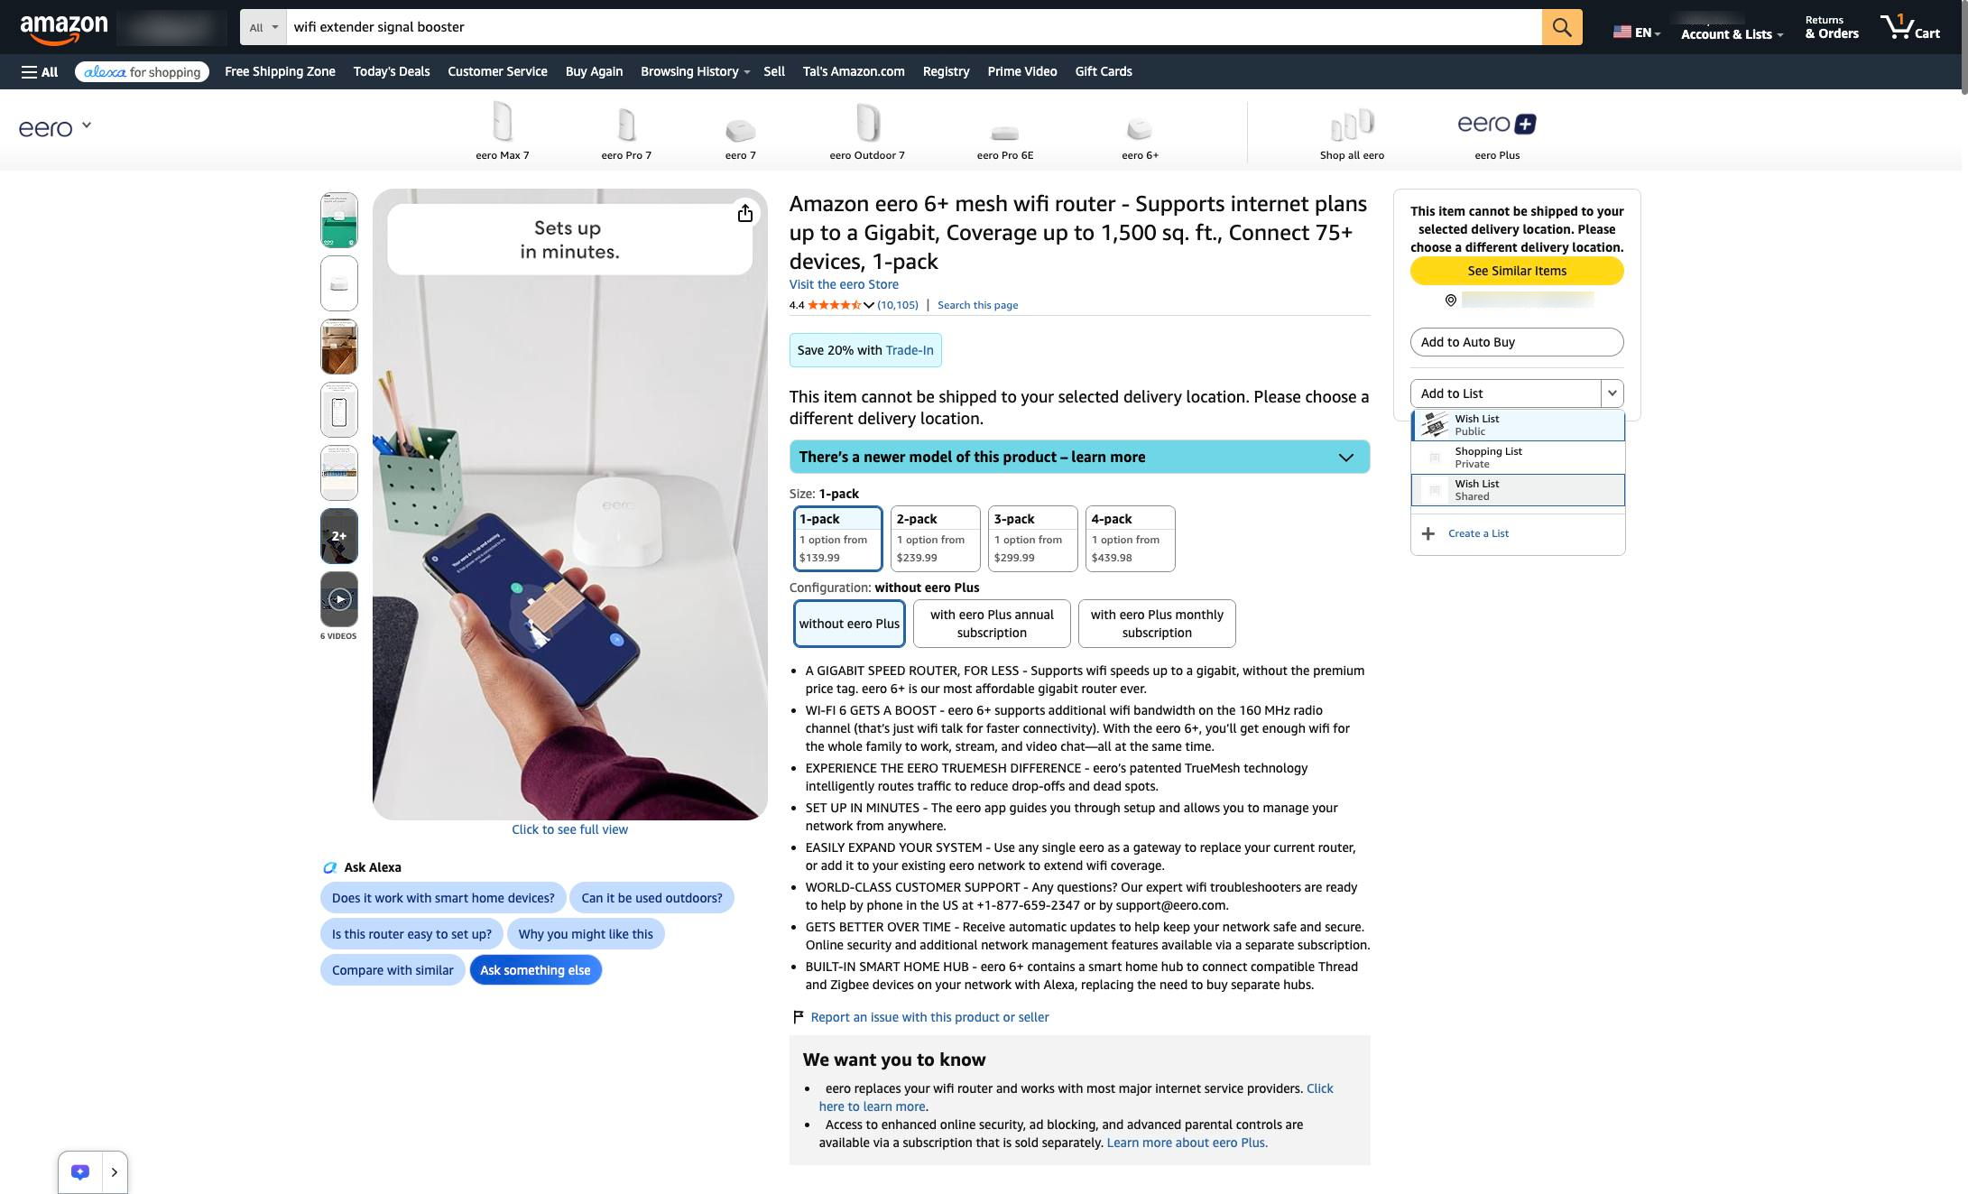Open the Browsing History dropdown
Screen dimensions: 1968x1194
coord(695,71)
